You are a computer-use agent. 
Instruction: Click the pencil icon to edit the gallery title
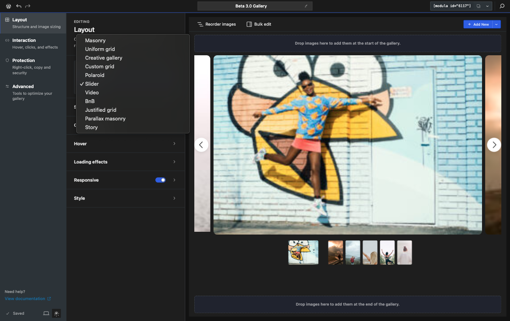pos(306,6)
